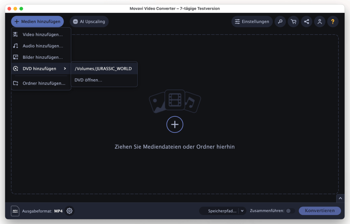Click the Ordner hinzufügen folder icon
Image resolution: width=350 pixels, height=224 pixels.
(15, 83)
